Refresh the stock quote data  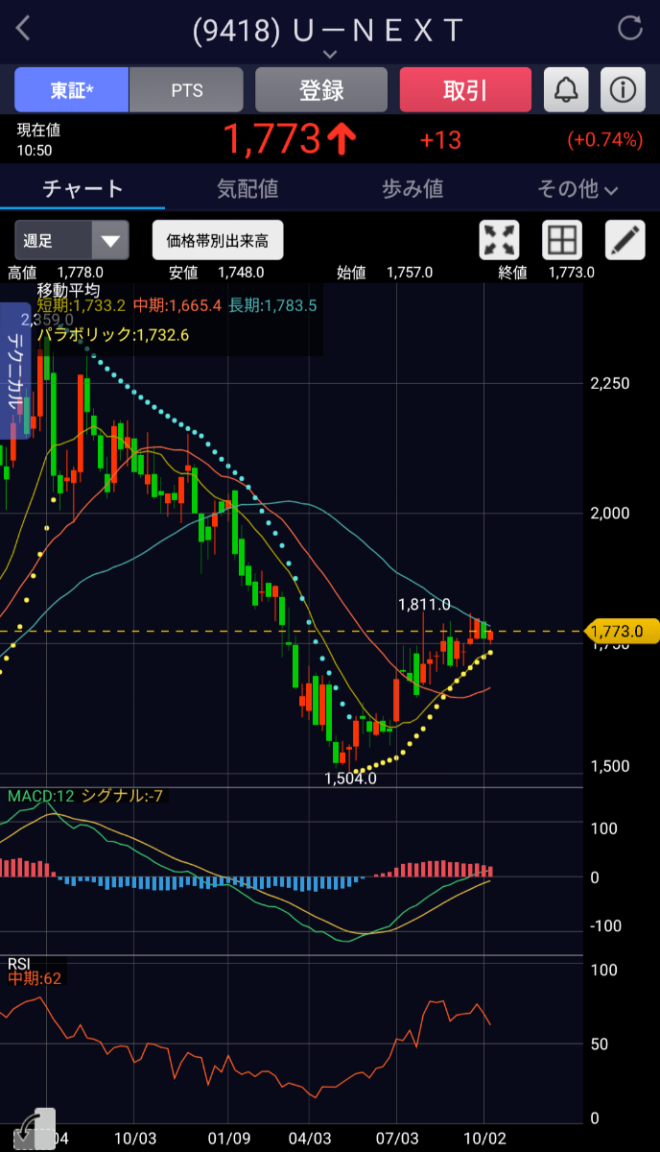coord(630,28)
